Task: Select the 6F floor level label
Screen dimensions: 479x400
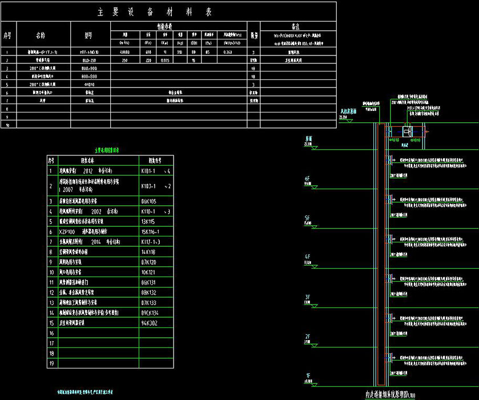Action: (307, 179)
